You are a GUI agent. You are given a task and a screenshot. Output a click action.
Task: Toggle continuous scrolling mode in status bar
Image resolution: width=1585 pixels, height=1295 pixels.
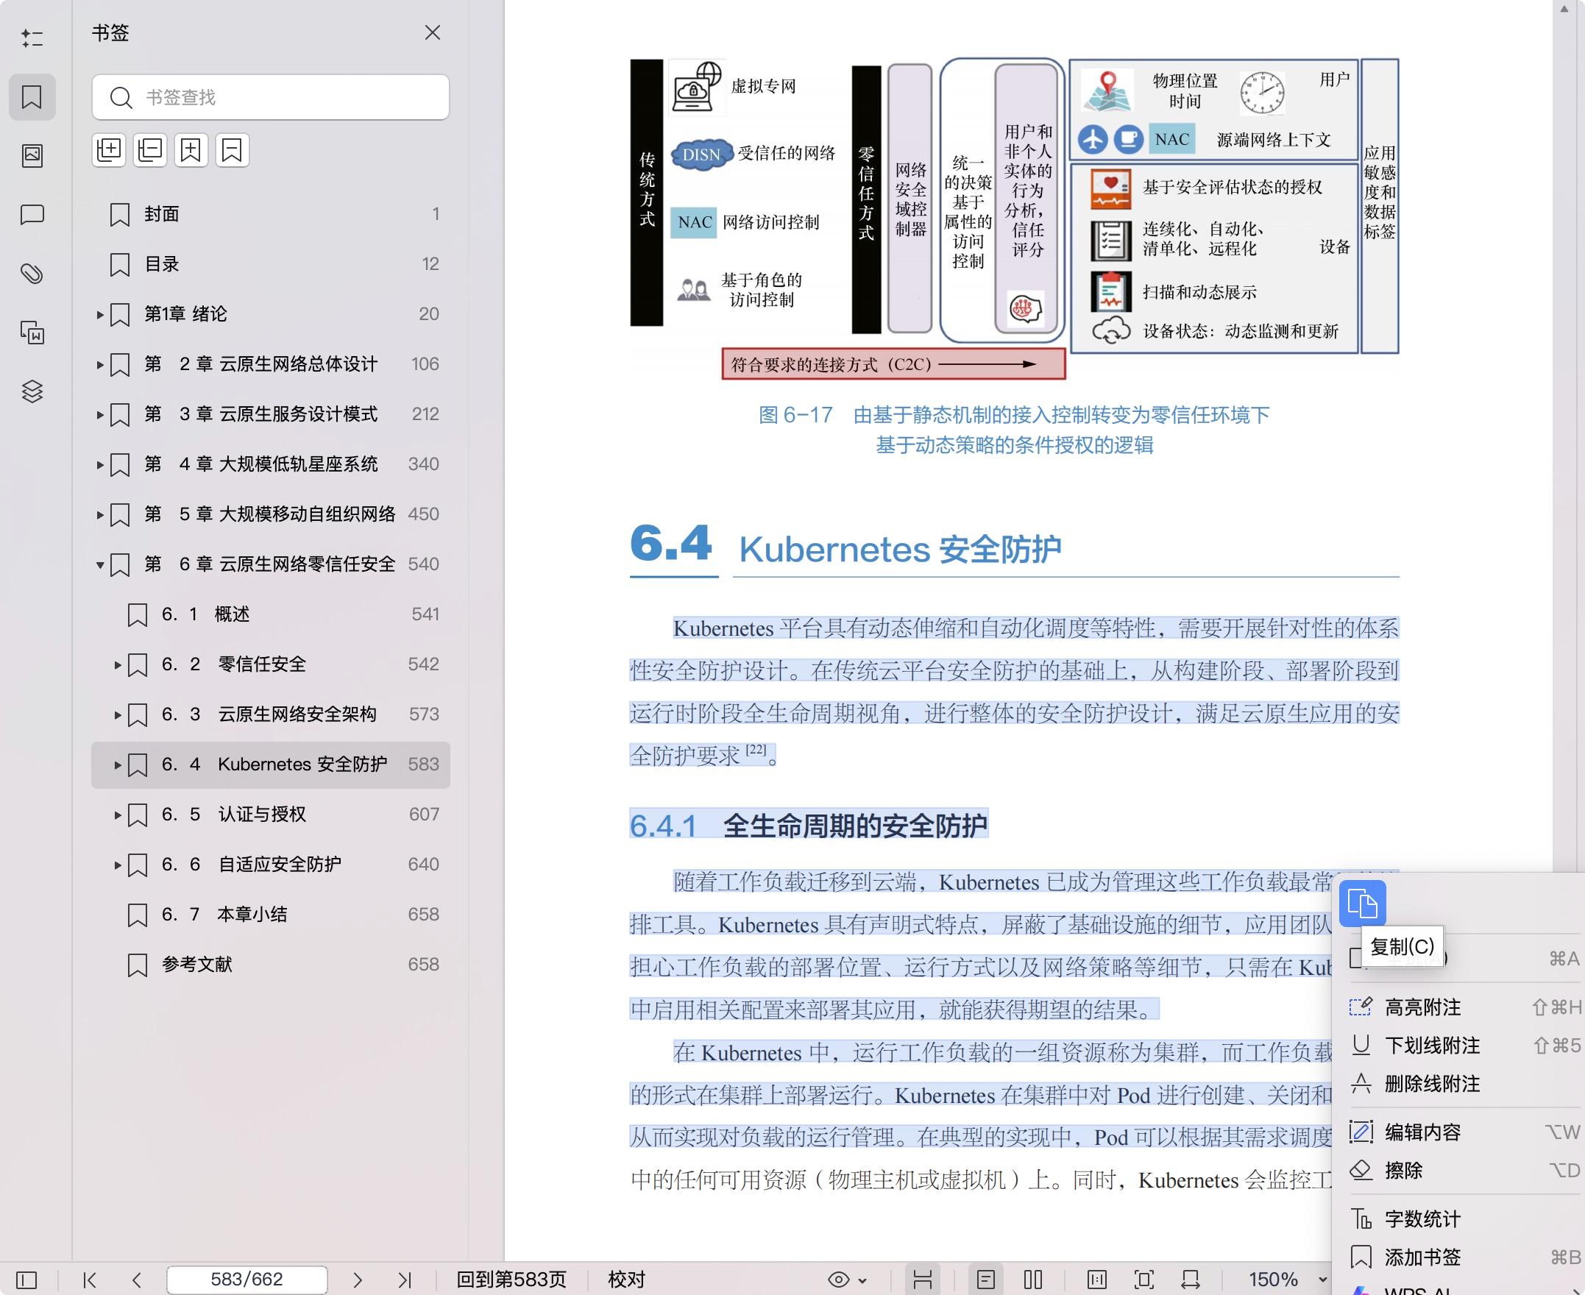point(923,1280)
